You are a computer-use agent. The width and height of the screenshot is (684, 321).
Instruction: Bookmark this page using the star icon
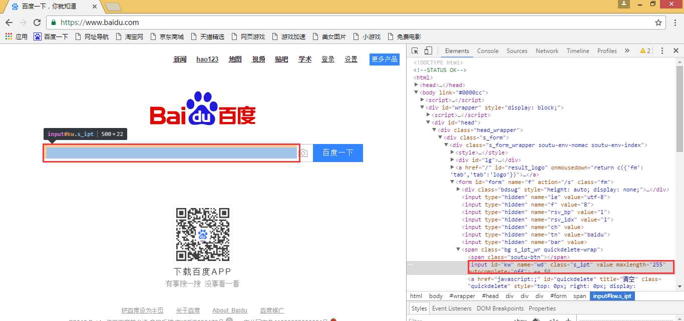[658, 22]
